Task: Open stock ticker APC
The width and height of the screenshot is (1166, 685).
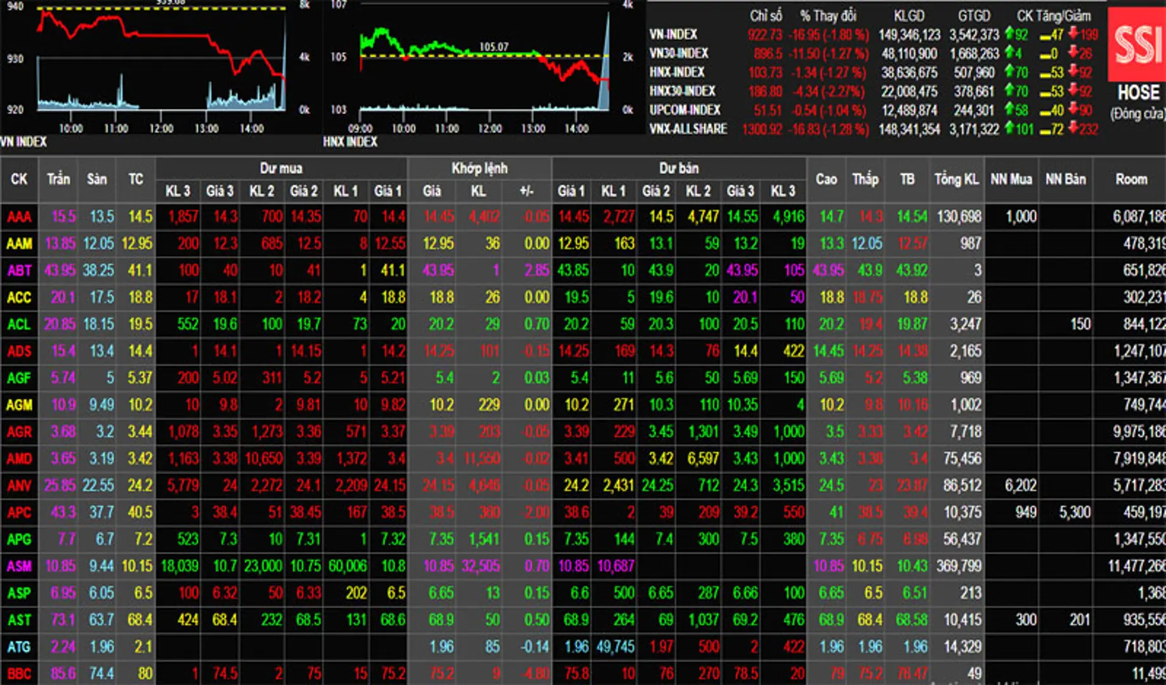Action: [x=19, y=512]
